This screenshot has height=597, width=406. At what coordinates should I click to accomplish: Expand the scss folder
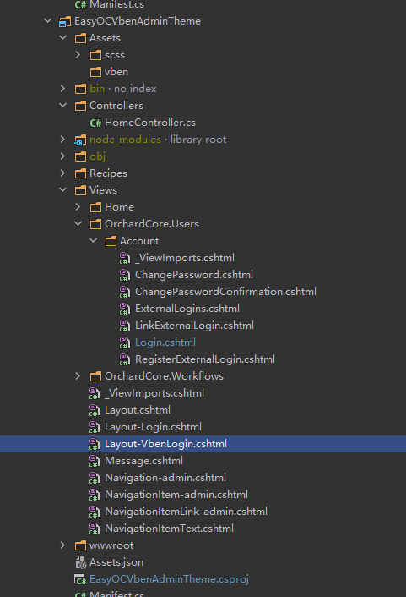pyautogui.click(x=78, y=55)
